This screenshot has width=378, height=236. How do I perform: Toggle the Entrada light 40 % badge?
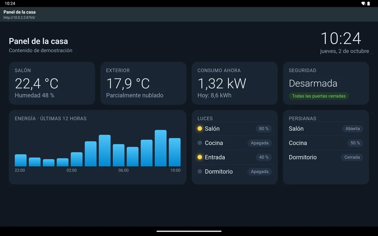[x=264, y=157]
